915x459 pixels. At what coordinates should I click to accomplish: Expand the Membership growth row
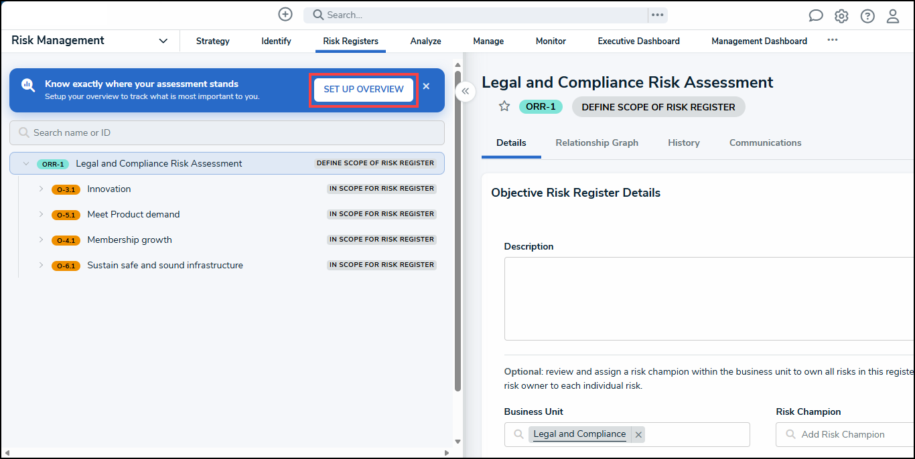(x=41, y=240)
